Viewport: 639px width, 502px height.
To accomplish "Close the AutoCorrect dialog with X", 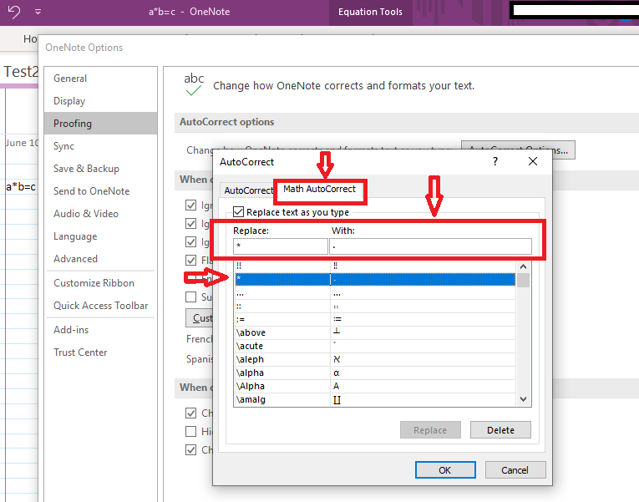I will [533, 161].
